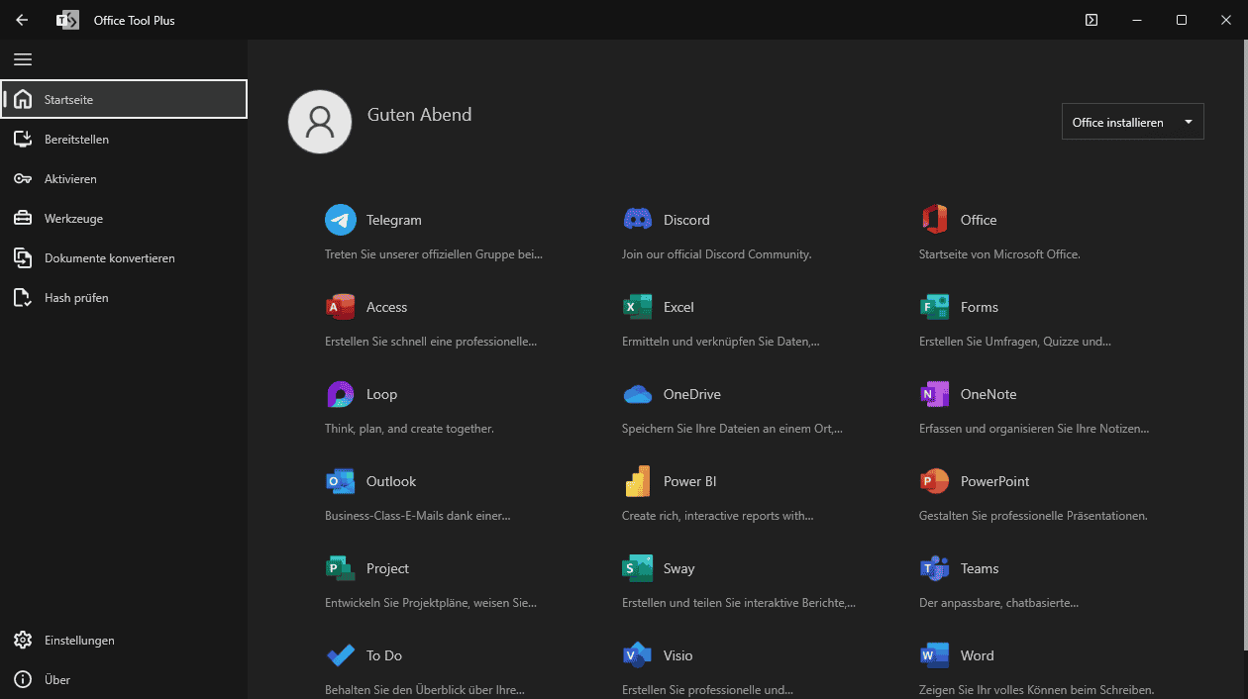Launch Access via its red icon
The image size is (1248, 699).
pos(341,307)
